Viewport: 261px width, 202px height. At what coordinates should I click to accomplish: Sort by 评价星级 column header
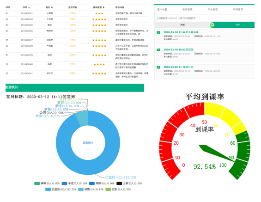[x=99, y=7]
